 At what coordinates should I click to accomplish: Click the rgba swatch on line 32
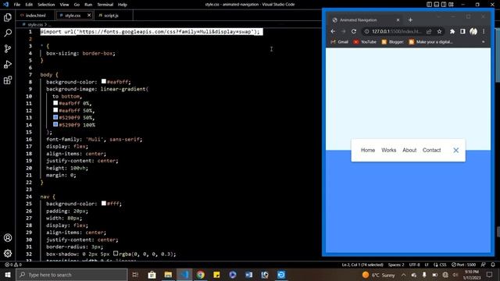[116, 253]
